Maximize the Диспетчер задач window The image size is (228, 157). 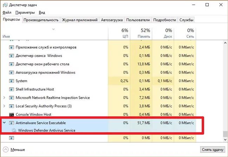click(x=207, y=5)
